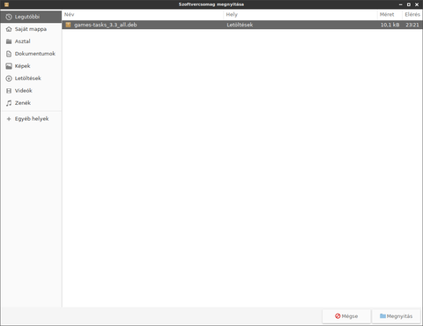Click the music note icon beside Zenék
Viewport: 423px width, 326px height.
coord(9,103)
